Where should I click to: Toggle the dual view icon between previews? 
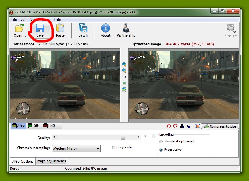124,89
